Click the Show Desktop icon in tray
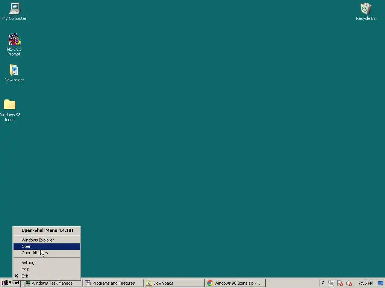 coord(380,283)
